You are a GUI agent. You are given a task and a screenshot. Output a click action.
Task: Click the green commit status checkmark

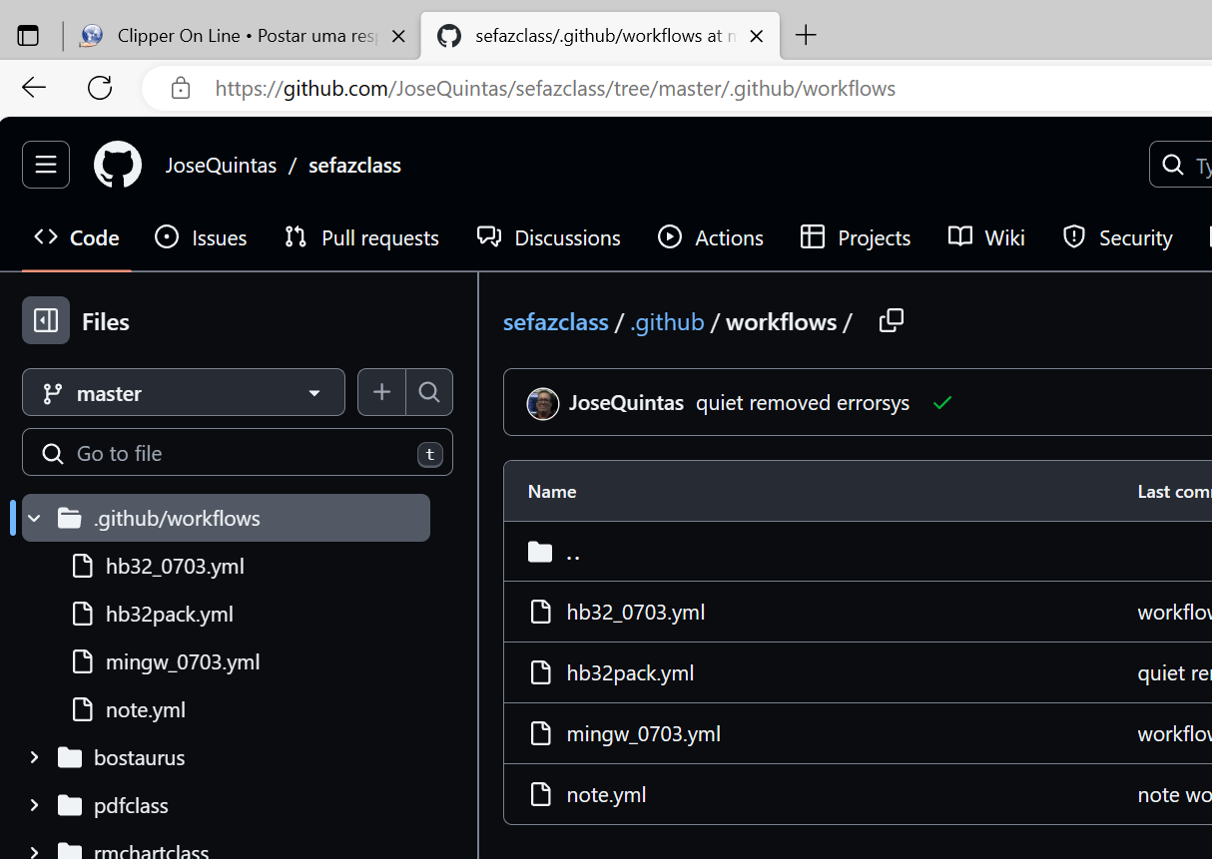pos(941,403)
